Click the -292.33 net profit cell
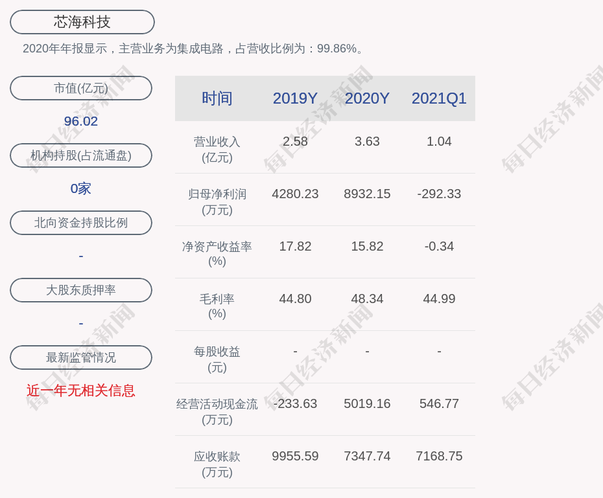603x498 pixels. pyautogui.click(x=439, y=194)
